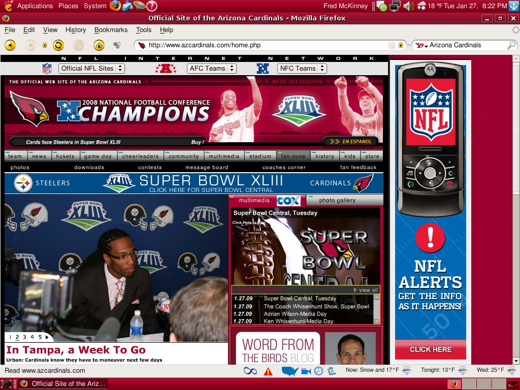Screen dimensions: 520x390
Task: Click the fan feedback link
Action: [358, 168]
